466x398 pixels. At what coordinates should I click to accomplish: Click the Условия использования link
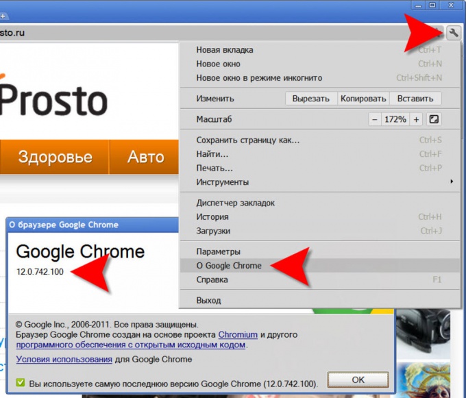tap(64, 359)
